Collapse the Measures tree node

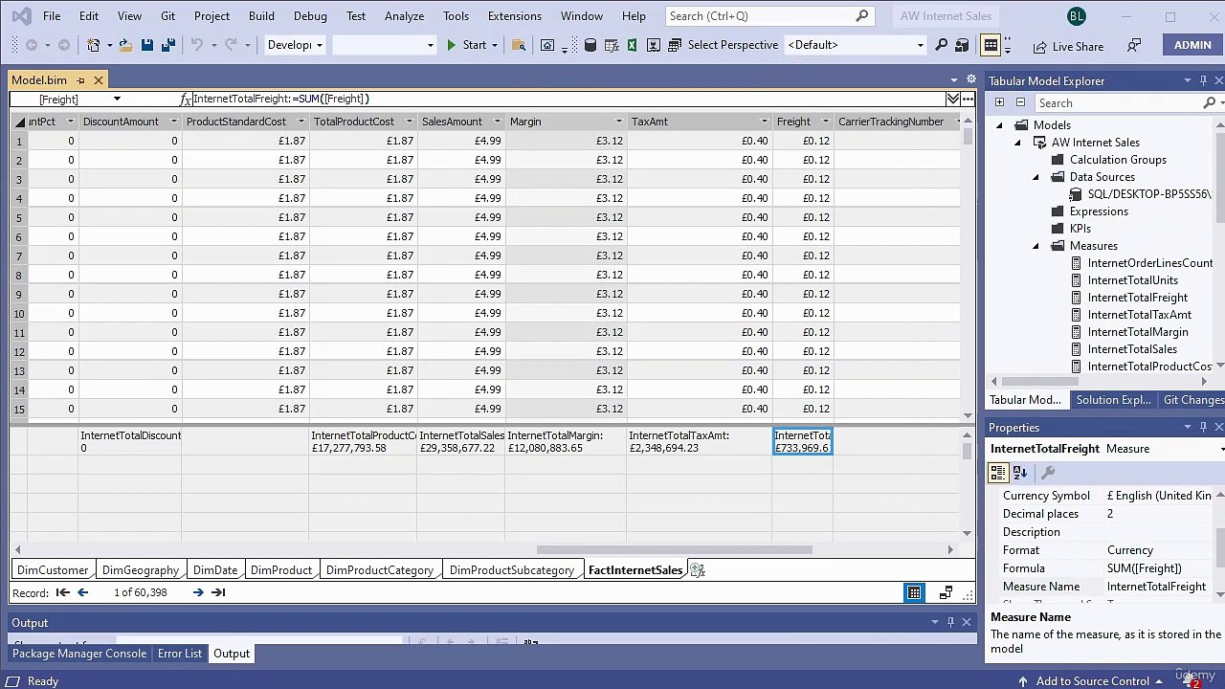click(1036, 246)
